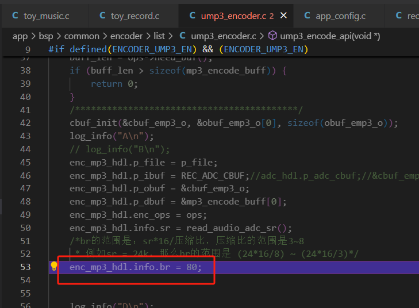
Task: Open the 'encoder' breadcrumb folder
Action: 126,36
